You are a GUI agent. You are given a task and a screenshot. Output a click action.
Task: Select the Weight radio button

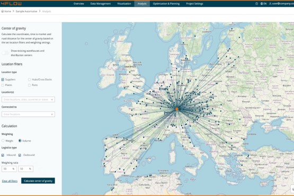(3, 141)
